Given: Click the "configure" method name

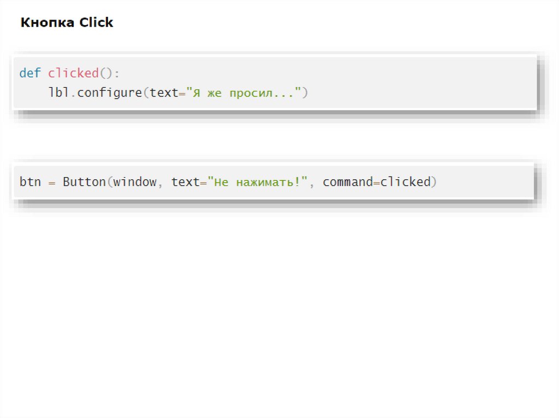Looking at the screenshot, I should click(x=109, y=93).
